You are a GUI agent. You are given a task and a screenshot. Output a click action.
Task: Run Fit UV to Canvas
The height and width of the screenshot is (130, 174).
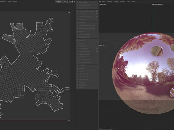coord(87,34)
